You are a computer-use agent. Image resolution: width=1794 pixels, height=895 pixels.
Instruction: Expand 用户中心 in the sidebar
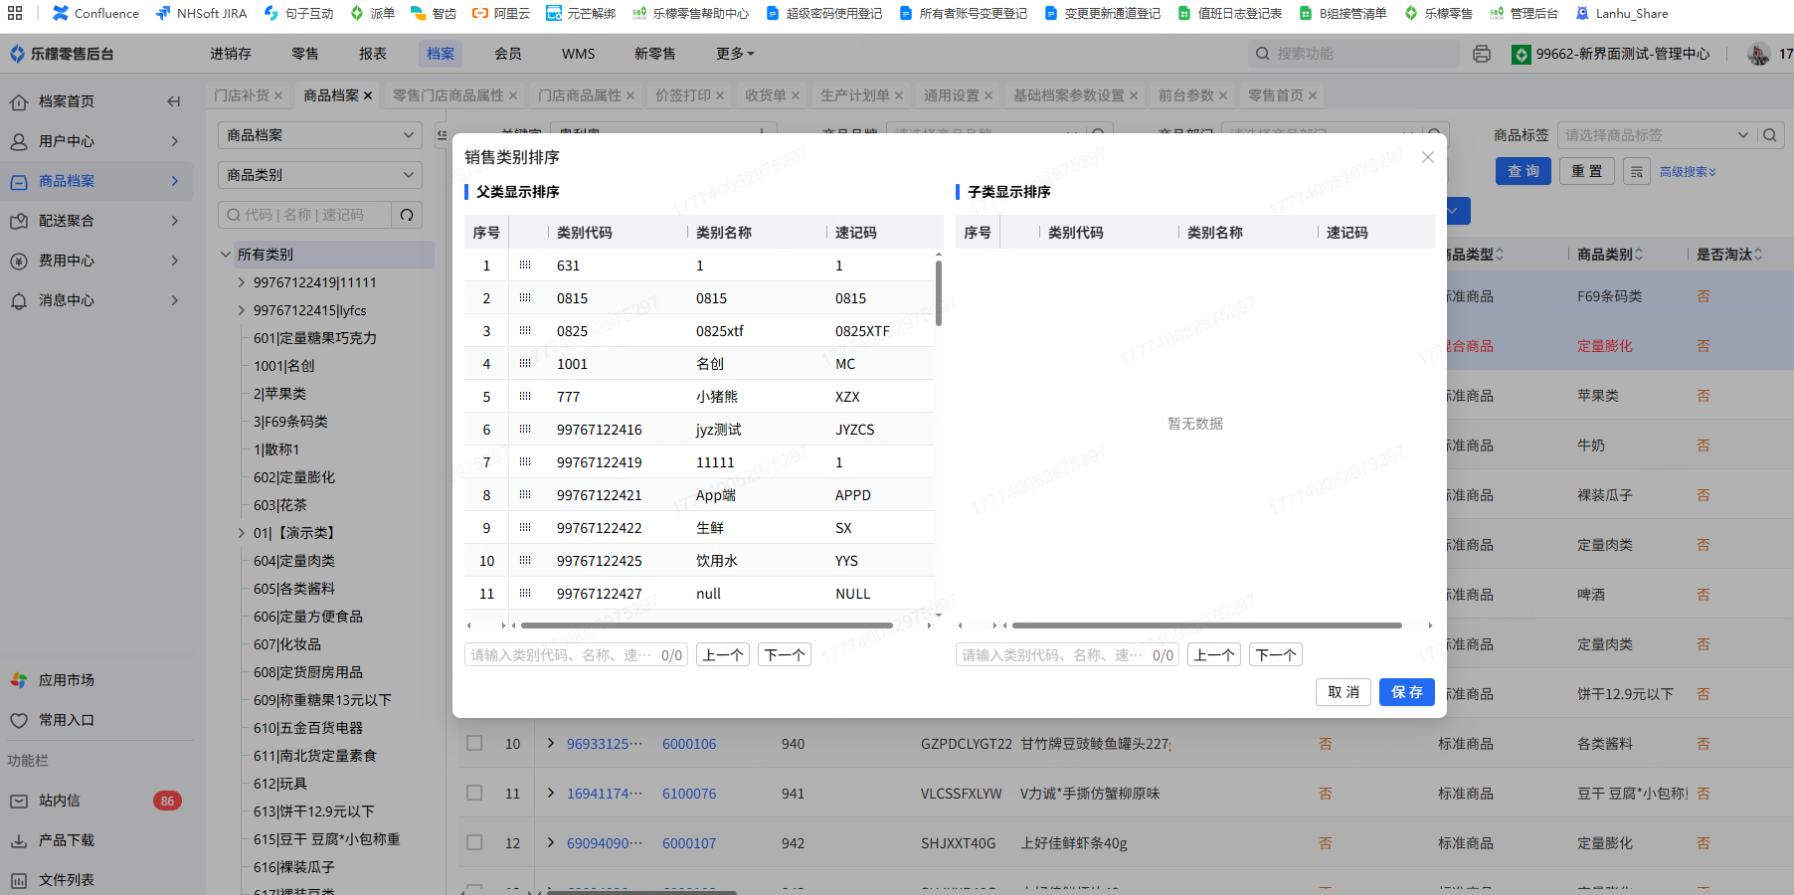pyautogui.click(x=95, y=141)
